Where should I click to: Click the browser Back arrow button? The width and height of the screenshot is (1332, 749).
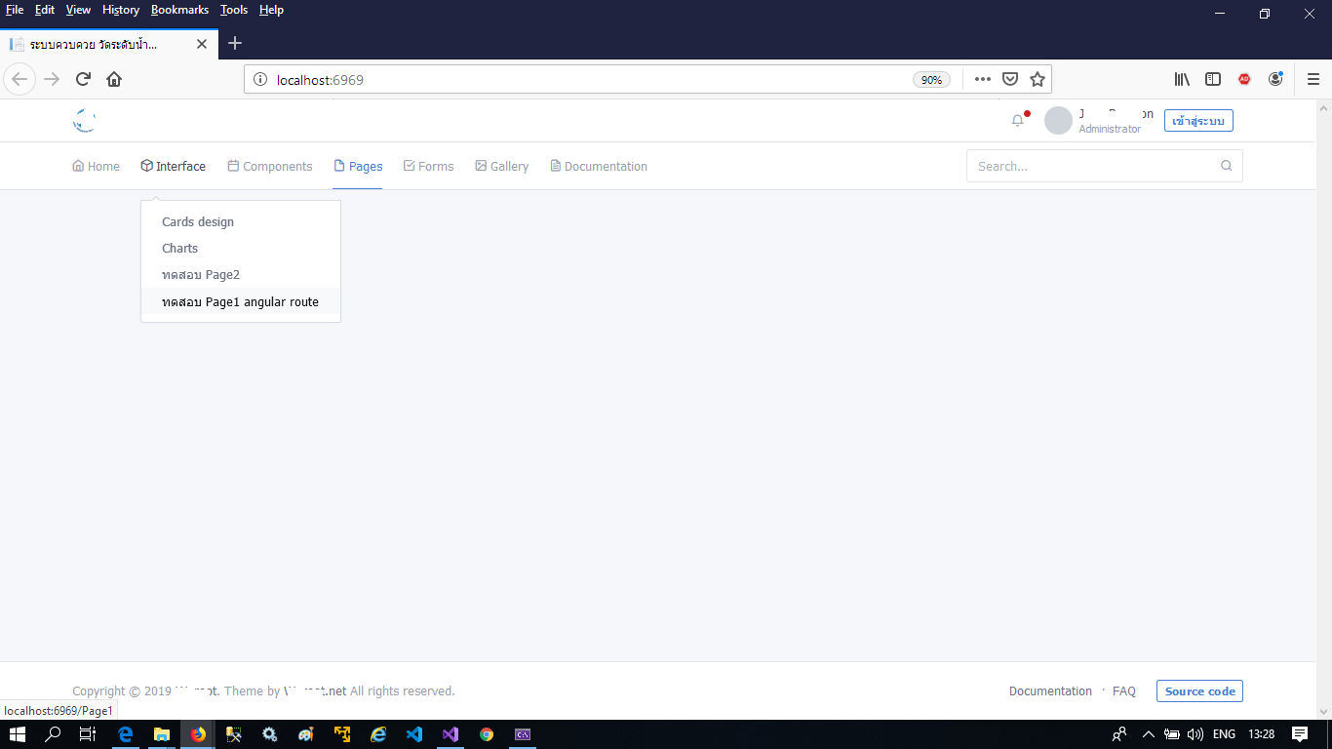coord(20,79)
